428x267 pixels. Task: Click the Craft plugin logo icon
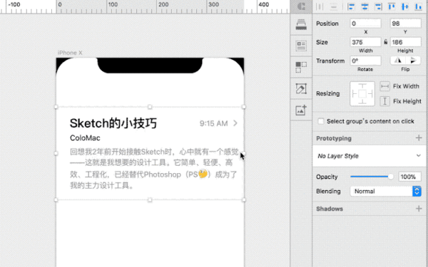click(301, 6)
